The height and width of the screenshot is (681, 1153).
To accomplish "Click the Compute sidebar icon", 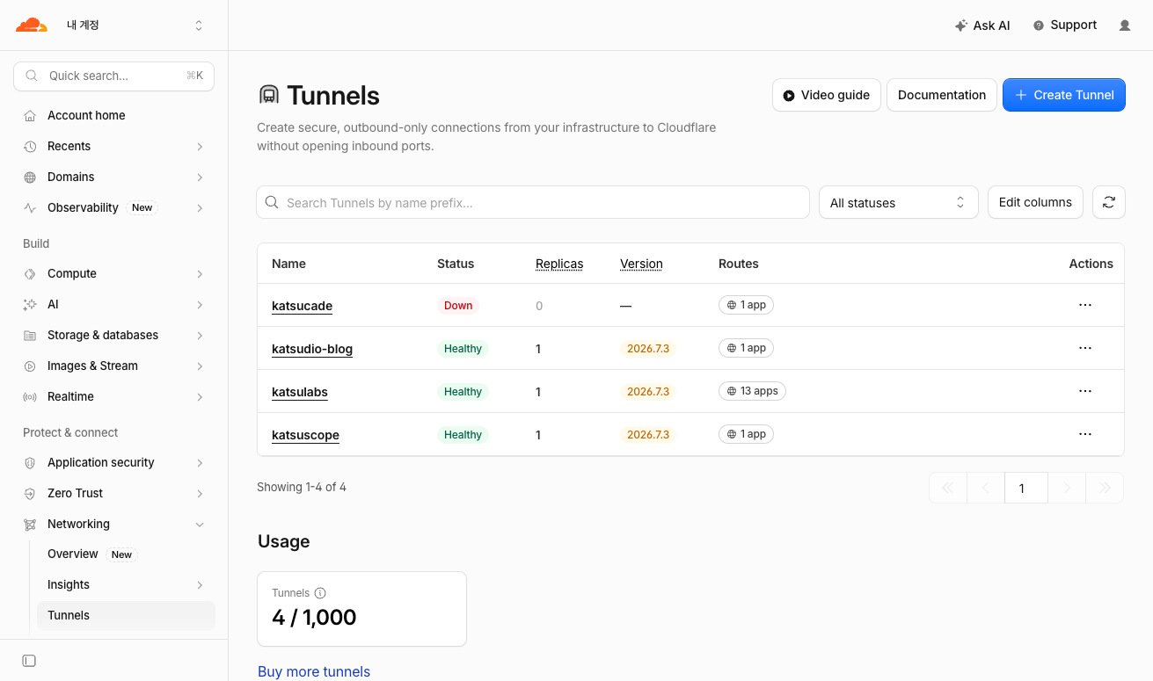I will coord(30,274).
